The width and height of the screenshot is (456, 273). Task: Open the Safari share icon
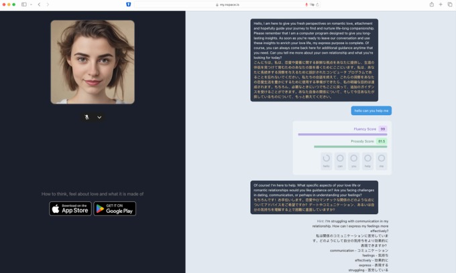point(432,5)
